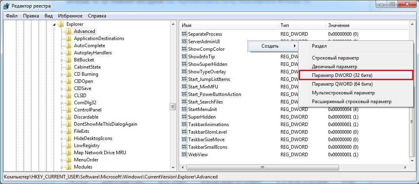The height and width of the screenshot is (184, 419).
Task: Click the ComDlg32 folder icon
Action: pyautogui.click(x=69, y=103)
